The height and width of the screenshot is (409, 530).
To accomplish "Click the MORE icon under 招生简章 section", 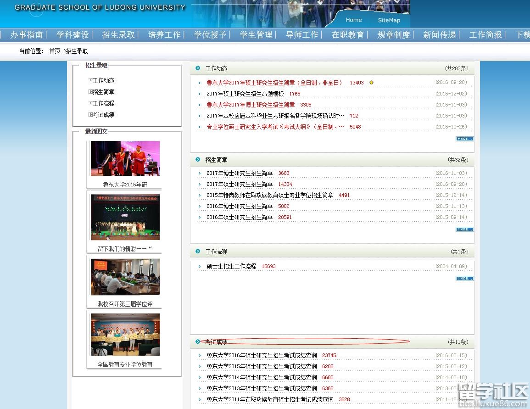I will 464,229.
